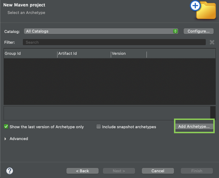Image resolution: width=219 pixels, height=178 pixels.
Task: Click the help question mark icon
Action: pos(10,171)
